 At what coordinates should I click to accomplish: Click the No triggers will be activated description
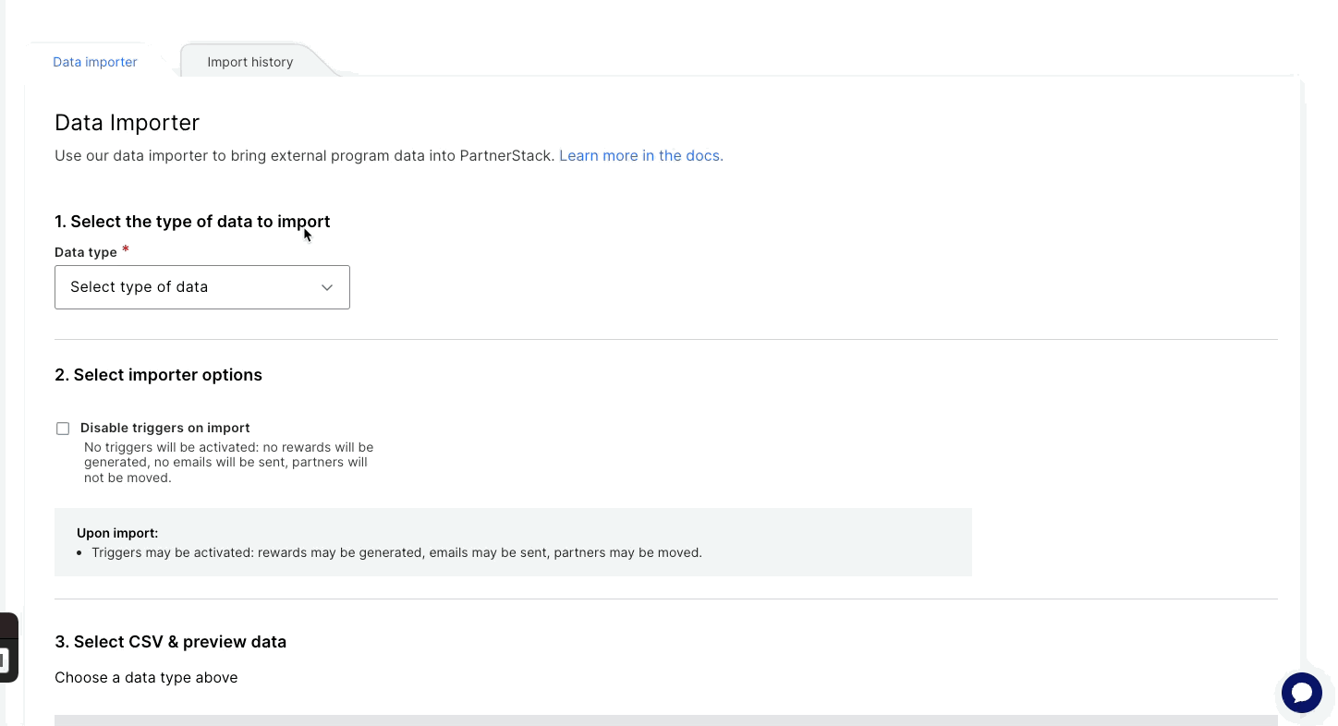(229, 463)
